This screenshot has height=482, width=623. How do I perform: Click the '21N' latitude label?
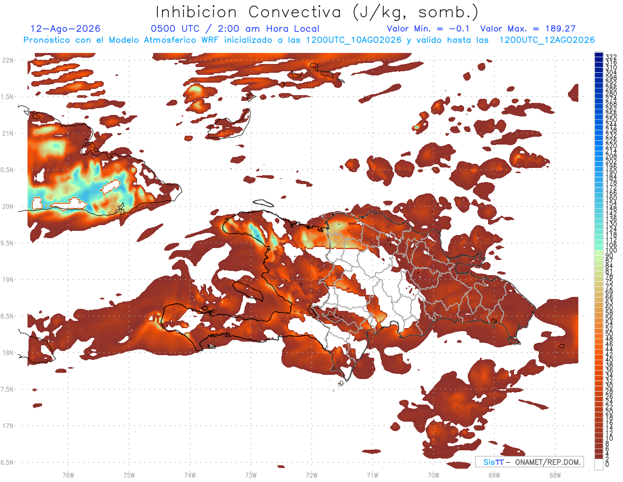tap(8, 133)
